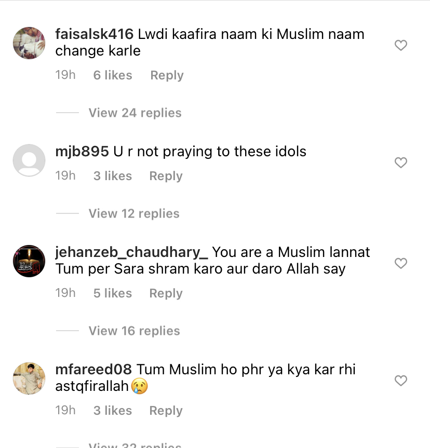Viewport: 430px width, 448px height.
Task: Visit jehanzeb_chaudhary_ username link
Action: coord(131,253)
